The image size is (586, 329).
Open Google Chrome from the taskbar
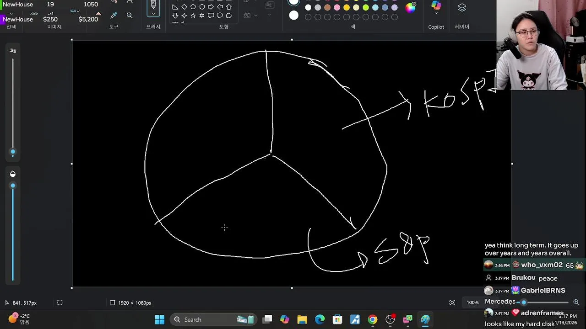pyautogui.click(x=373, y=319)
